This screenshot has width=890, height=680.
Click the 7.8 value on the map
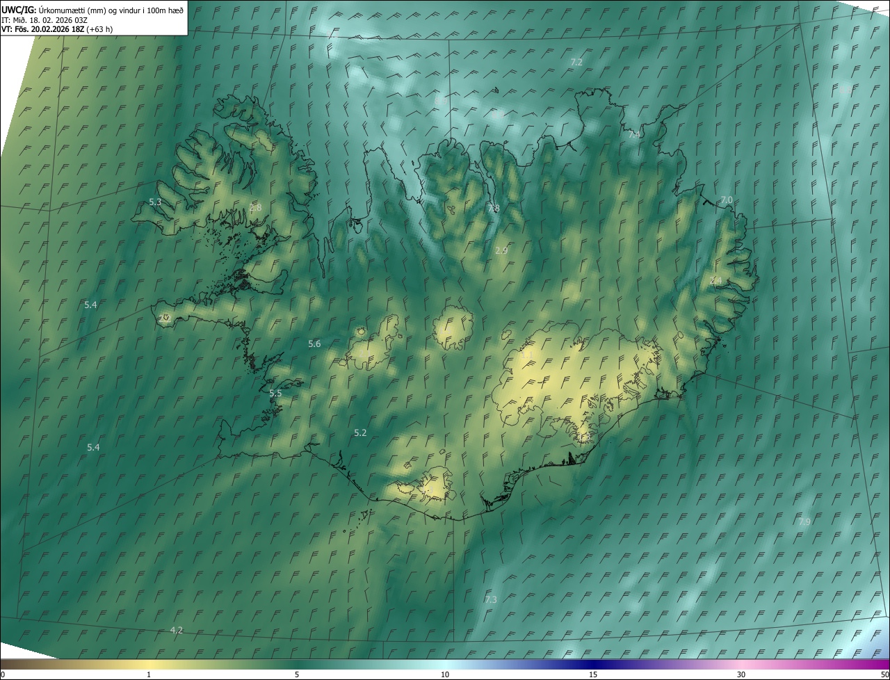(493, 208)
